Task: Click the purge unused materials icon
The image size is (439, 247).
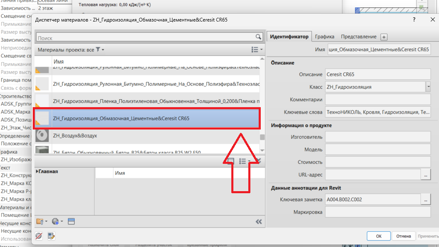Action: (x=39, y=236)
